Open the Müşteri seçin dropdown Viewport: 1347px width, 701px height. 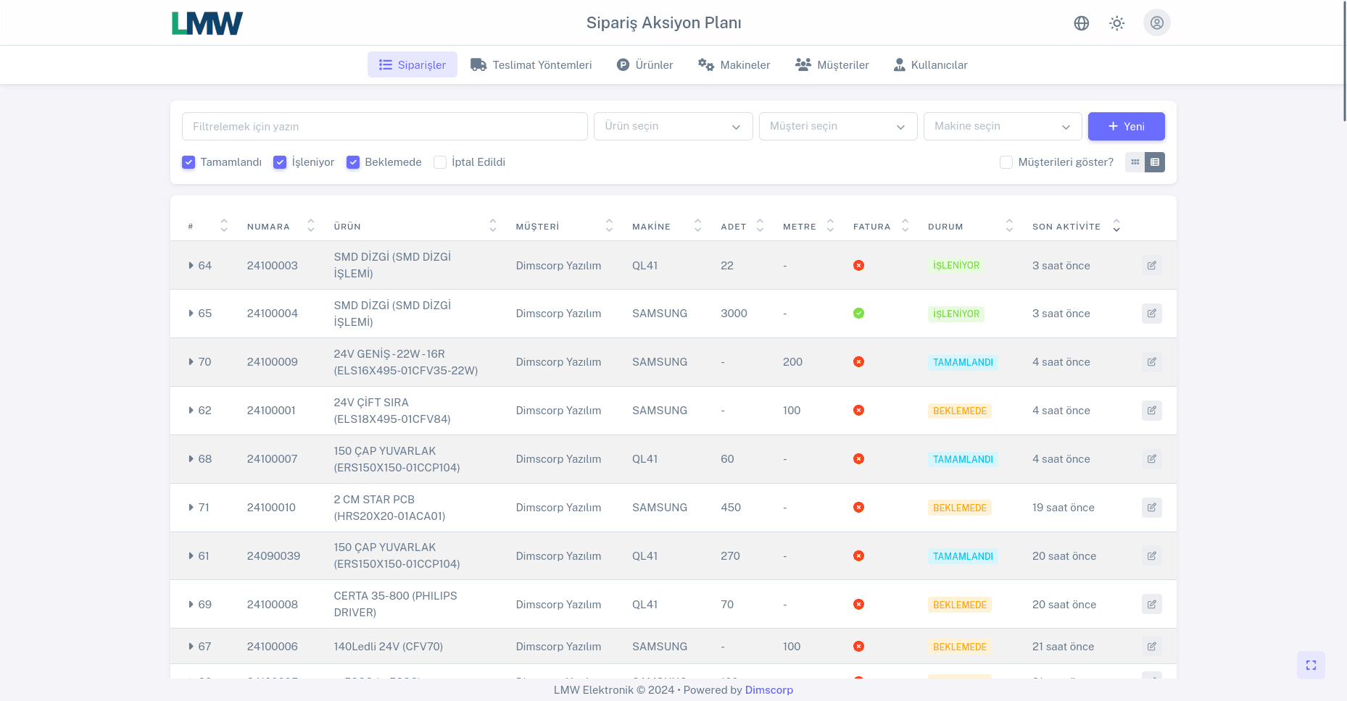[837, 126]
